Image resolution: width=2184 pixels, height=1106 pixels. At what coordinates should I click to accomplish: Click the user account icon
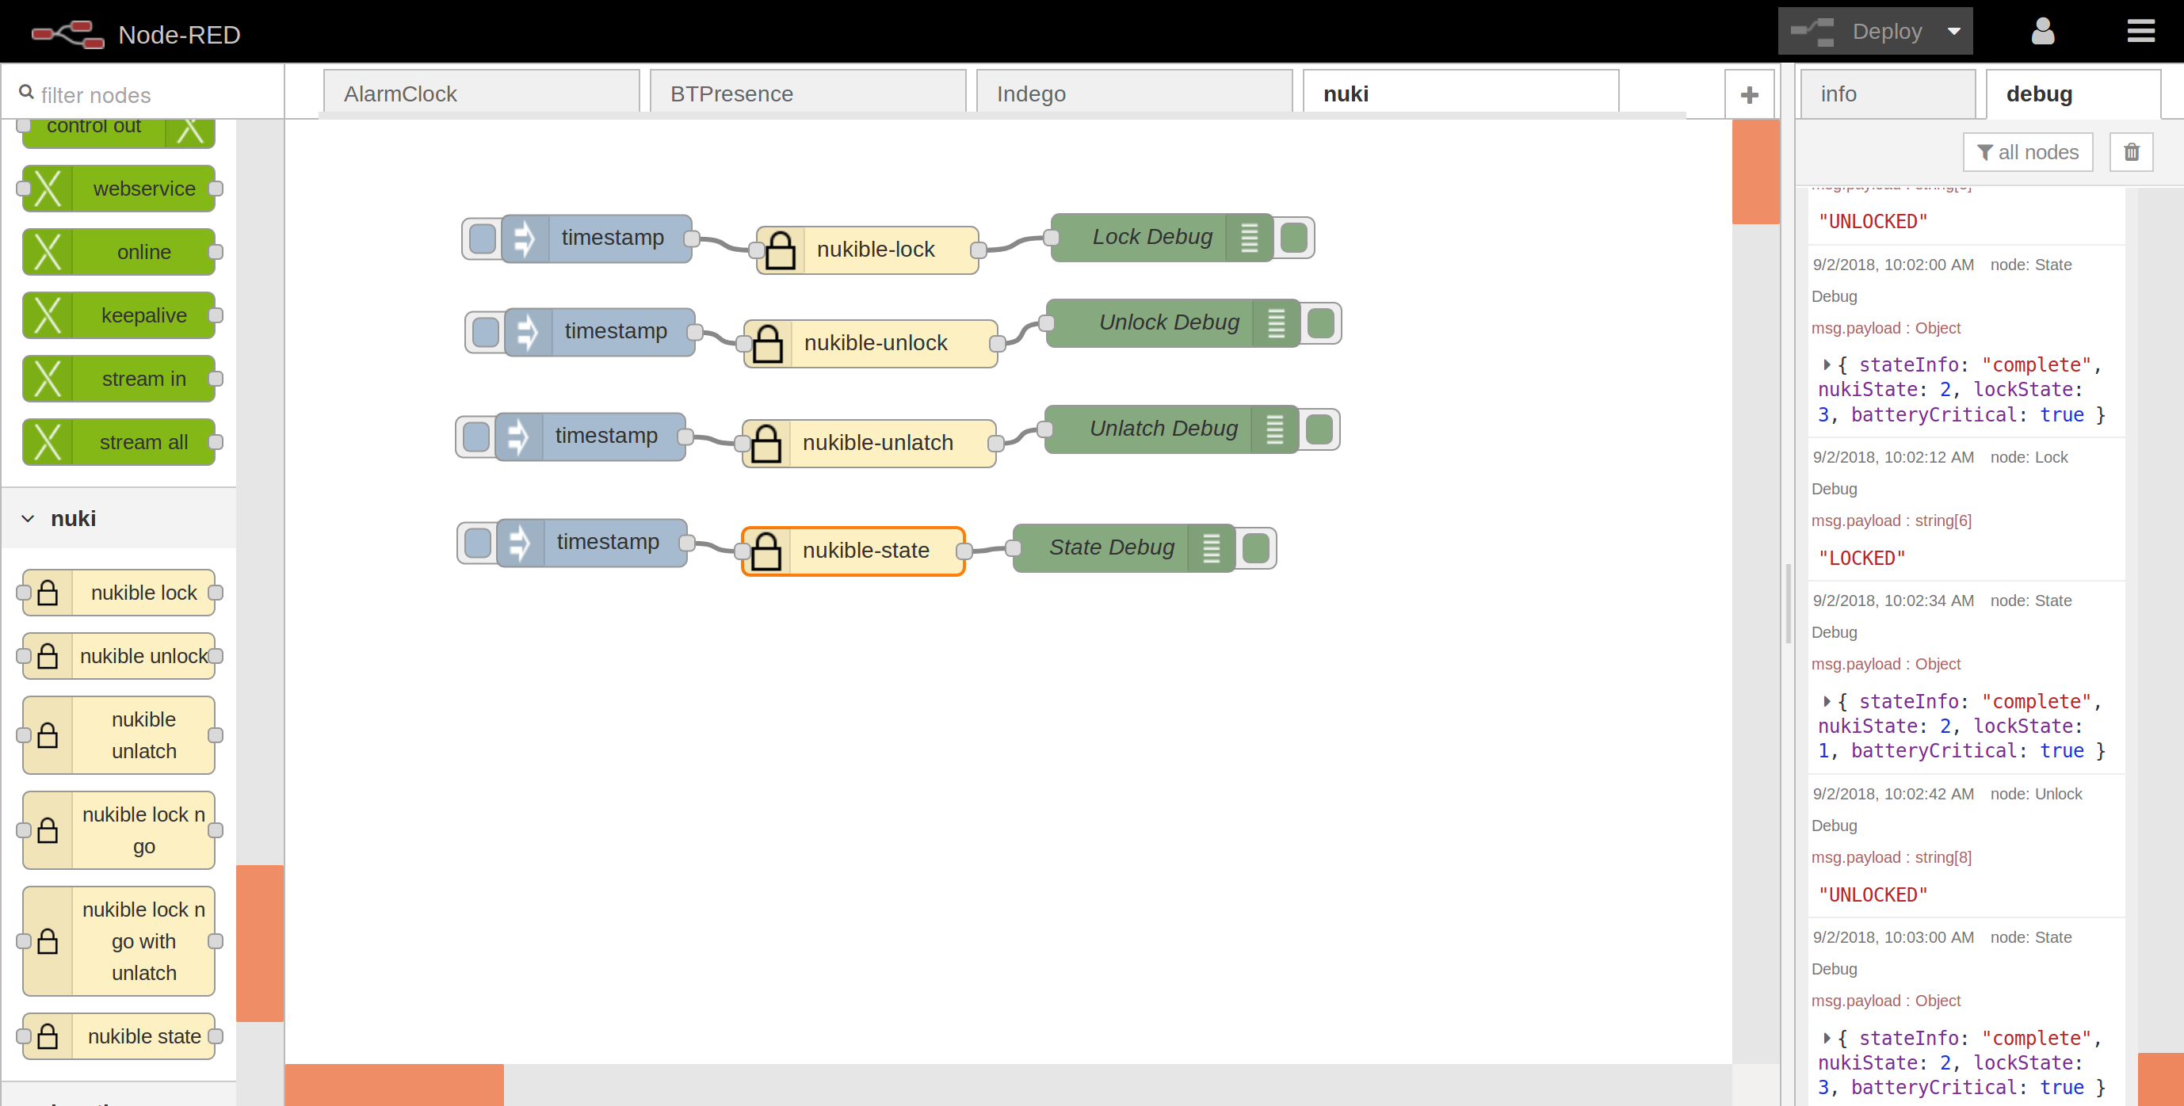click(2042, 32)
